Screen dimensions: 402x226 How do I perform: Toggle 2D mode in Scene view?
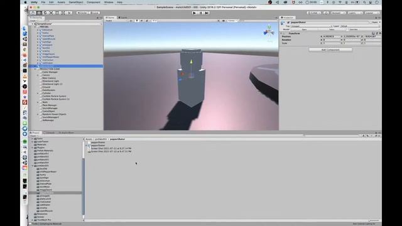click(131, 21)
